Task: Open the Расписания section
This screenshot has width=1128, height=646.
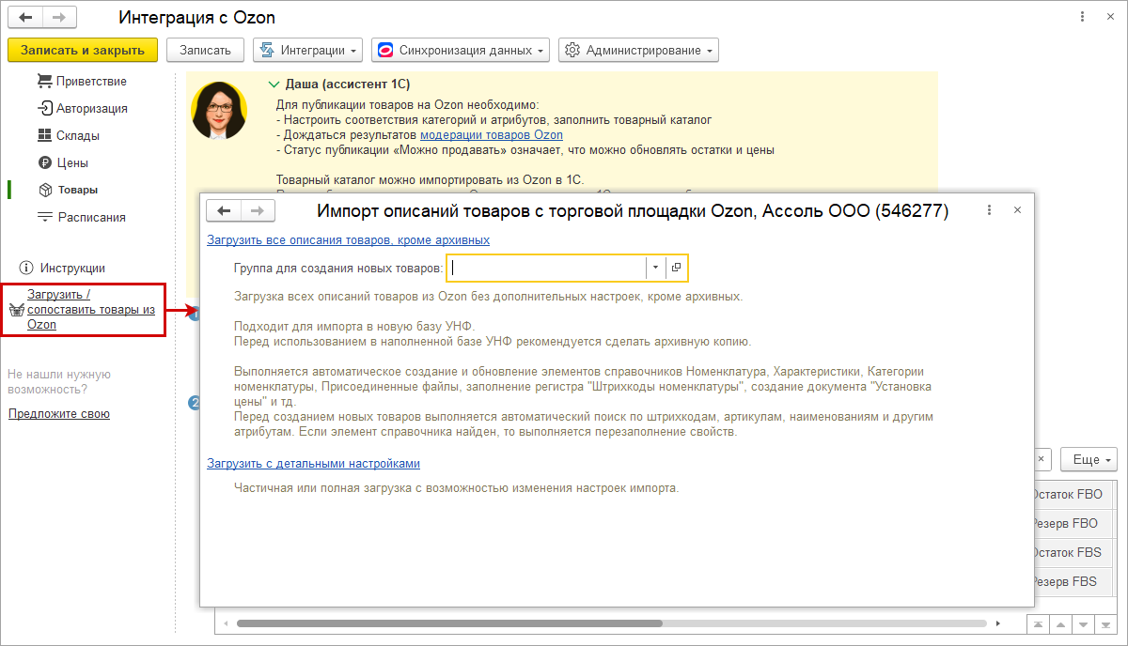Action: (91, 217)
